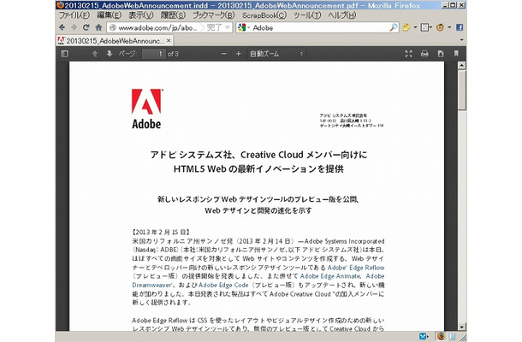Open the list all tabs dropdown
This screenshot has height=342, width=522.
coord(461,40)
